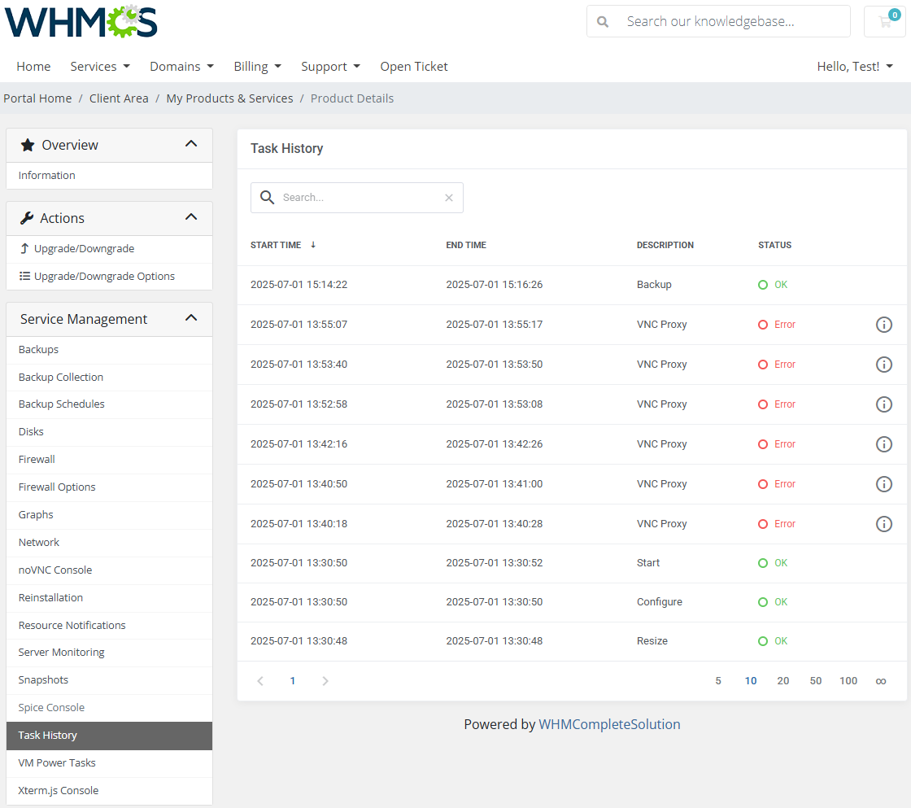Open the Billing dropdown menu
Viewport: 911px width, 808px height.
point(257,66)
